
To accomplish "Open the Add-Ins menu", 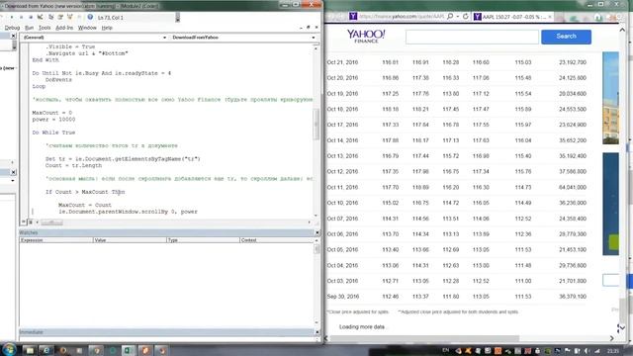I will click(64, 28).
